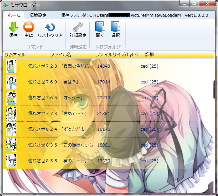
Task: Click cecil(25) in the 惚れさせ765 row
Action: point(149,98)
